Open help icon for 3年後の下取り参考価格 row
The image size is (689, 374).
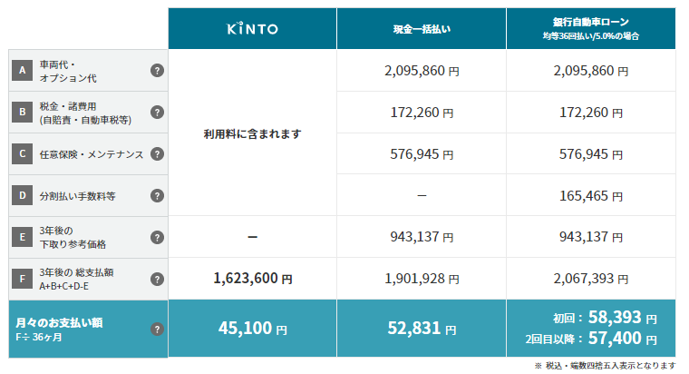point(157,238)
